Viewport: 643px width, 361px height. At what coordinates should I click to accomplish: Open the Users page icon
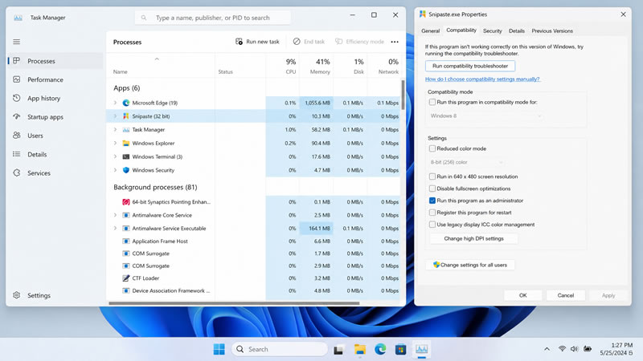coord(16,135)
